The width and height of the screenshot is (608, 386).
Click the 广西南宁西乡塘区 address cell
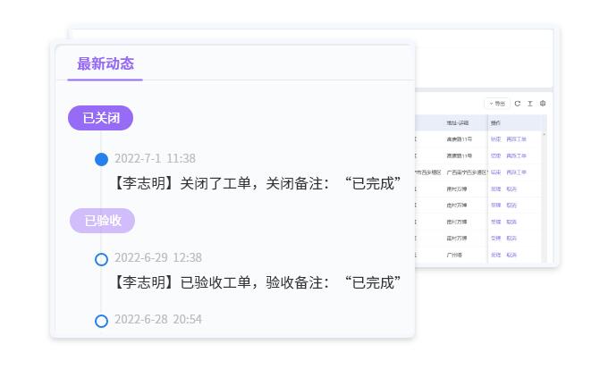point(467,172)
